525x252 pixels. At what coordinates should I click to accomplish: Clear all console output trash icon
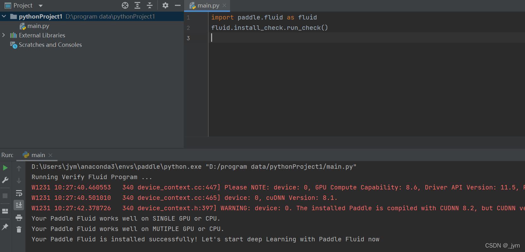[19, 230]
